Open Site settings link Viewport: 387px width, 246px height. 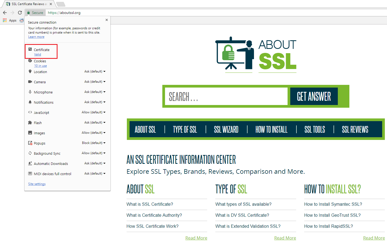37,184
